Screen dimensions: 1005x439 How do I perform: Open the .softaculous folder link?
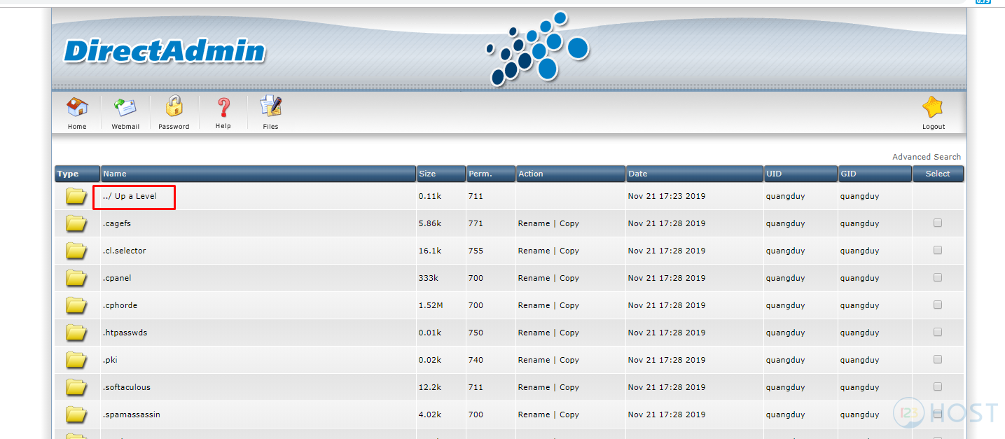(127, 388)
